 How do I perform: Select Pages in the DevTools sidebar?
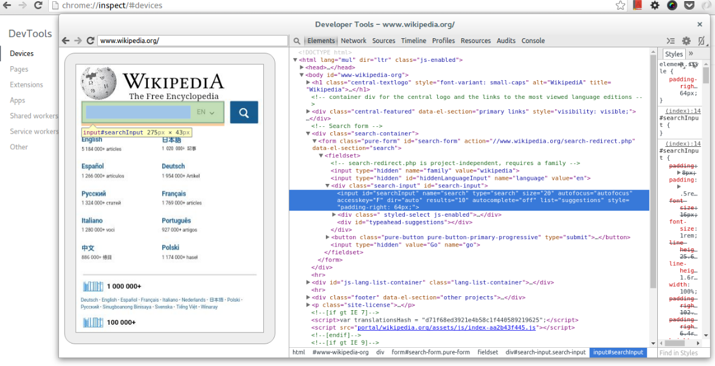pos(19,69)
